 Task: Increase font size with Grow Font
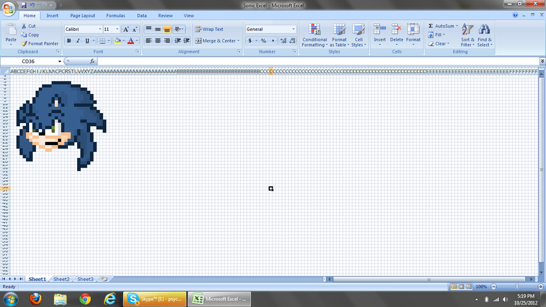point(126,29)
